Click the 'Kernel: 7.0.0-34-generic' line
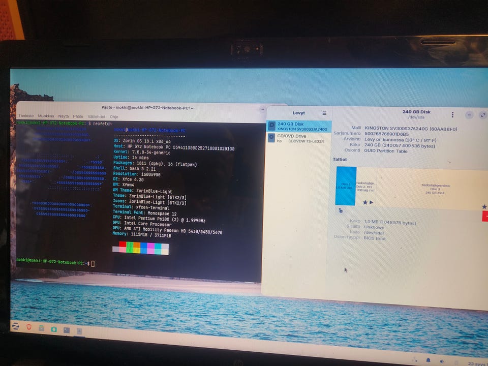The height and width of the screenshot is (366, 488). tap(142, 152)
